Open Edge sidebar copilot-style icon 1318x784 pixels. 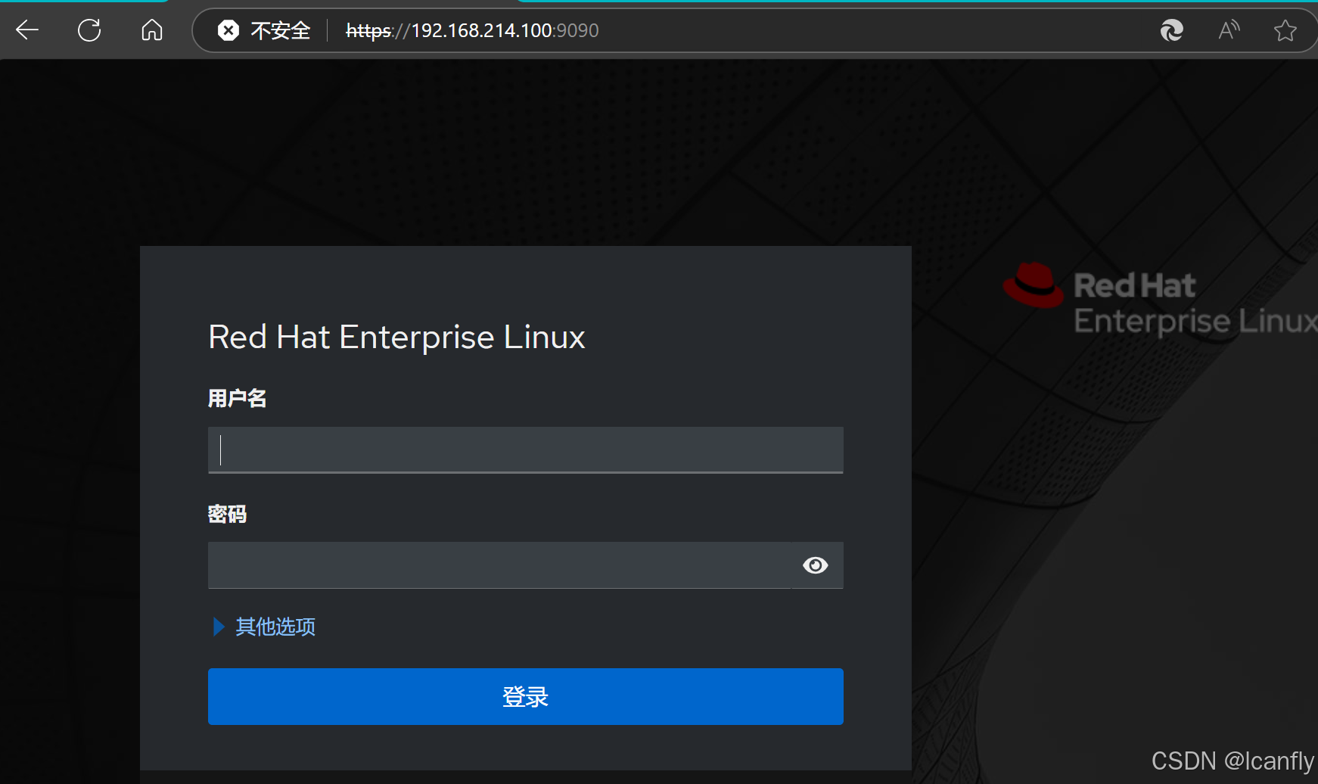1171,30
